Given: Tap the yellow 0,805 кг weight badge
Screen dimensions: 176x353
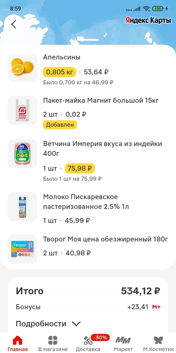Looking at the screenshot, I should (x=59, y=72).
